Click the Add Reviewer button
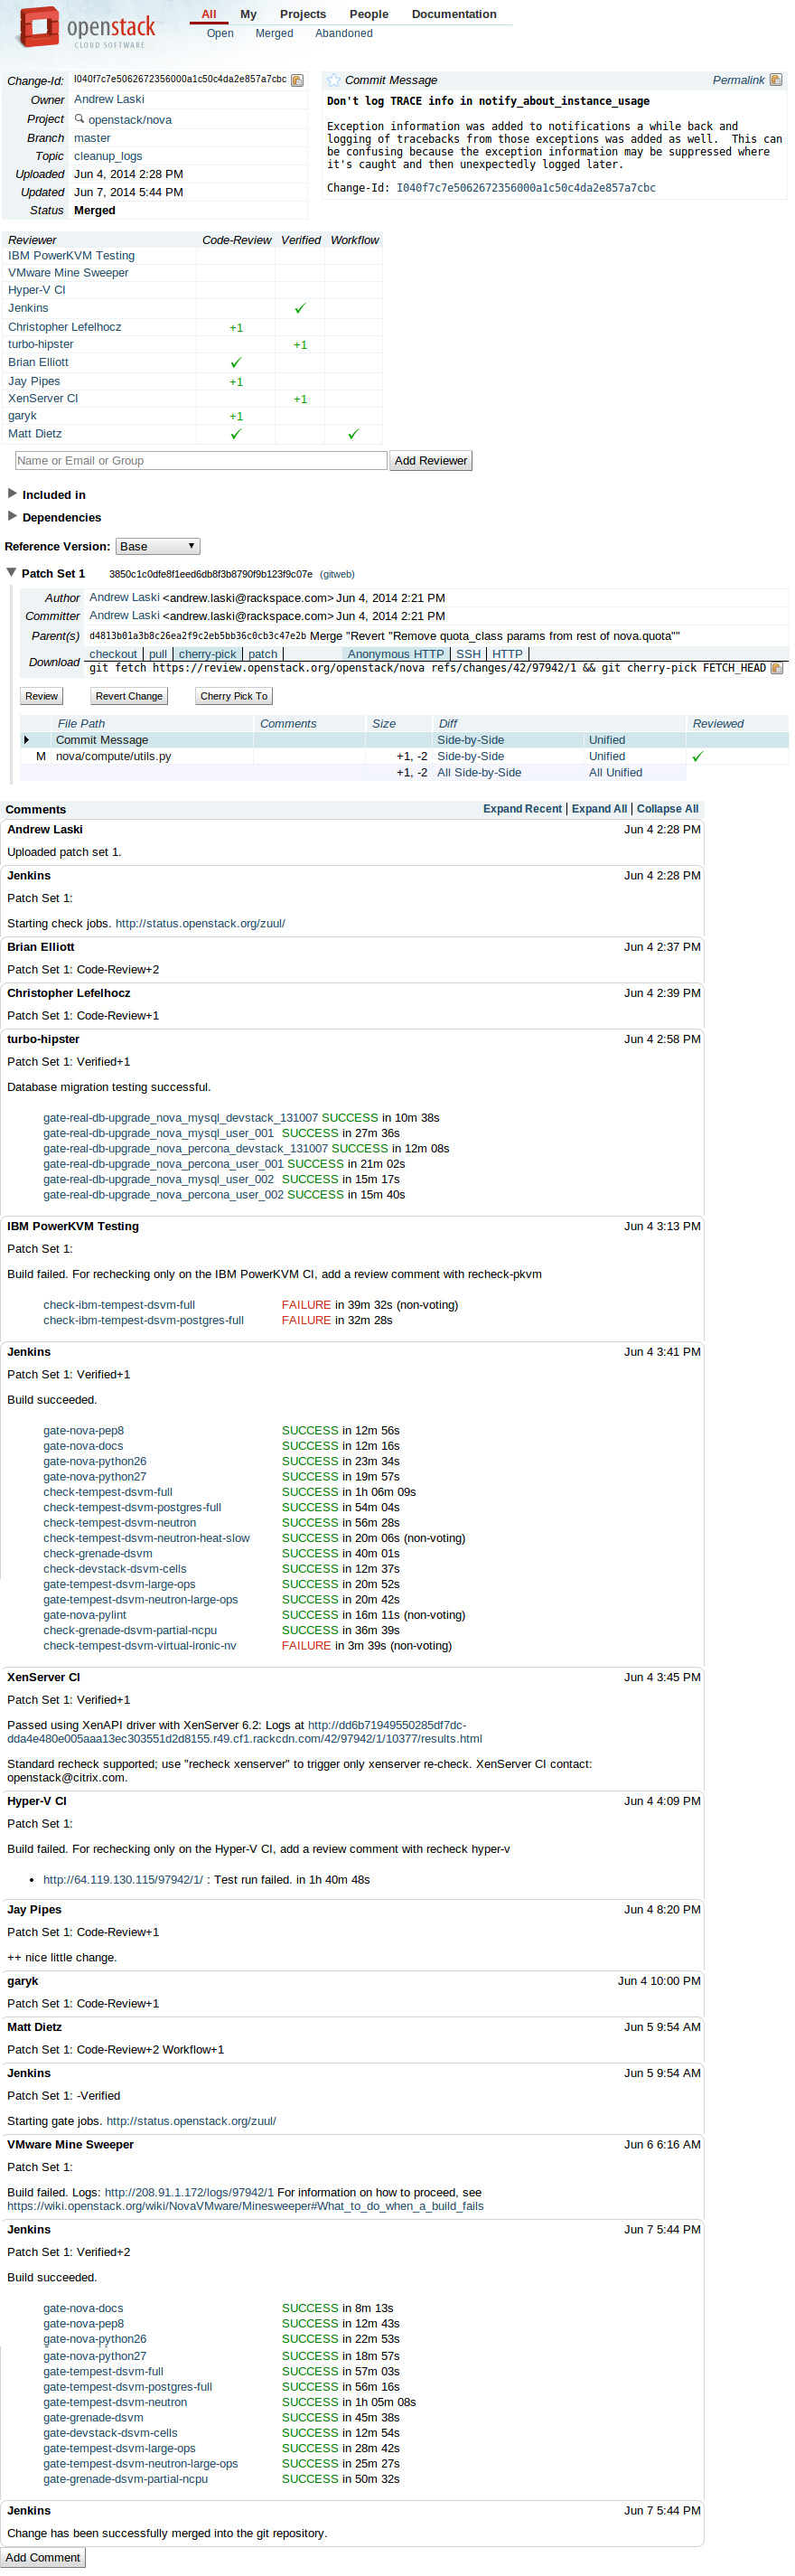Image resolution: width=795 pixels, height=2576 pixels. point(430,461)
